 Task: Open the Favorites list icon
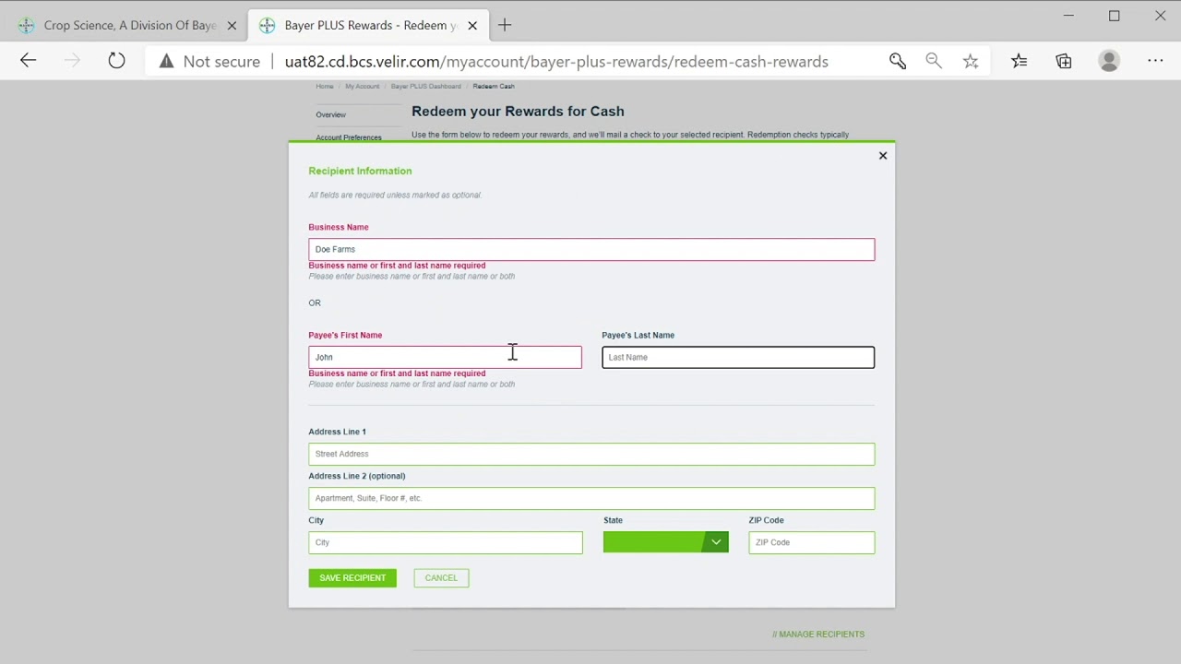pyautogui.click(x=1019, y=61)
